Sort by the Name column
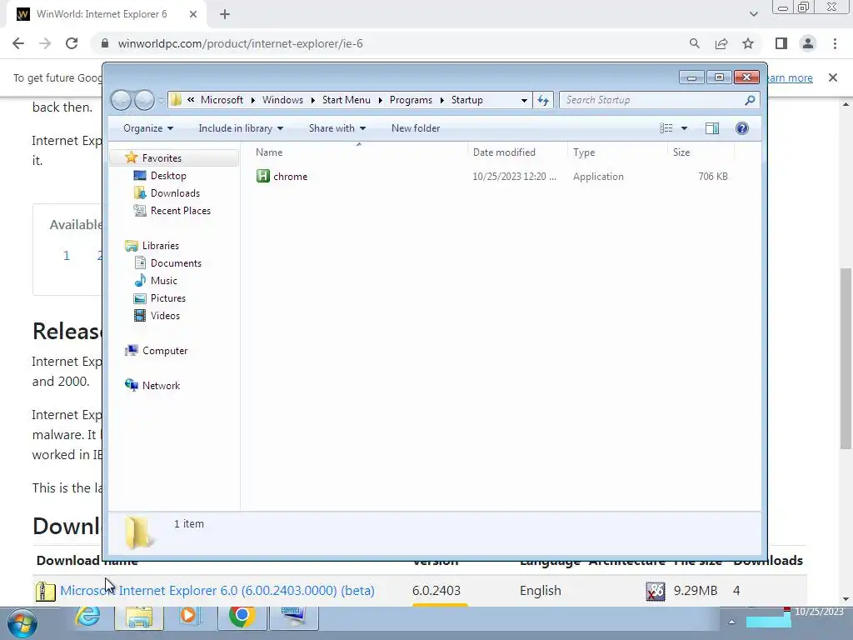This screenshot has height=640, width=853. 359,152
